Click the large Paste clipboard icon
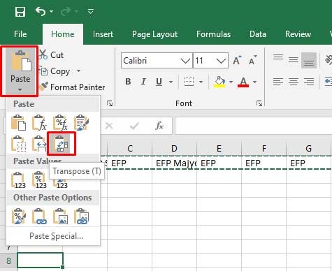This screenshot has width=332, height=271. pos(22,61)
